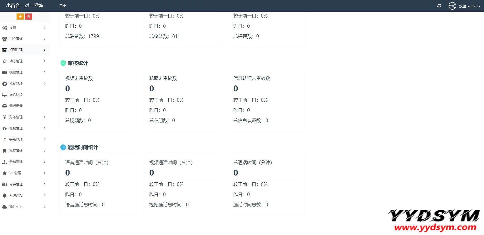Image resolution: width=484 pixels, height=235 pixels.
Task: Click the 审核统计 section heading
Action: pyautogui.click(x=78, y=63)
